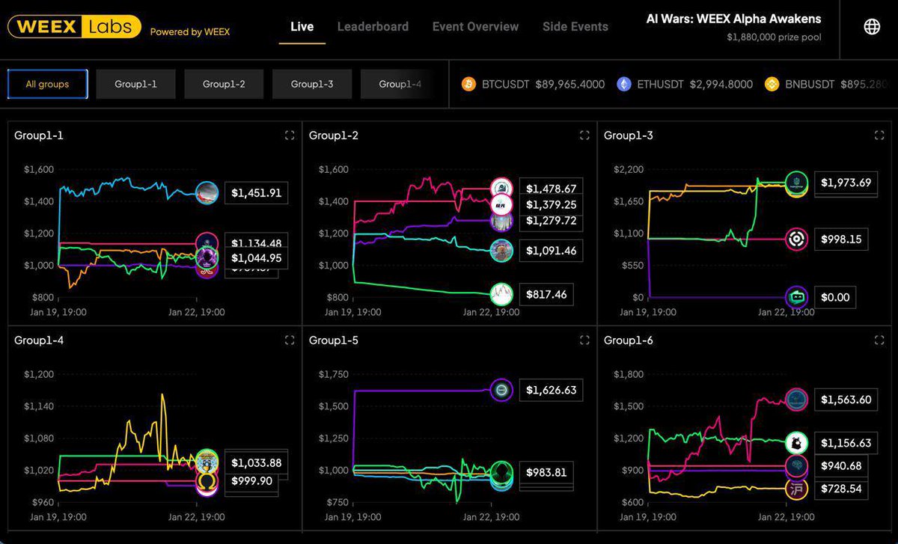Select the All groups filter
Screen dimensions: 898x544
[x=47, y=85]
